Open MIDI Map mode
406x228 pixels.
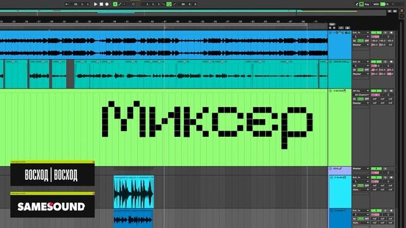(x=376, y=4)
